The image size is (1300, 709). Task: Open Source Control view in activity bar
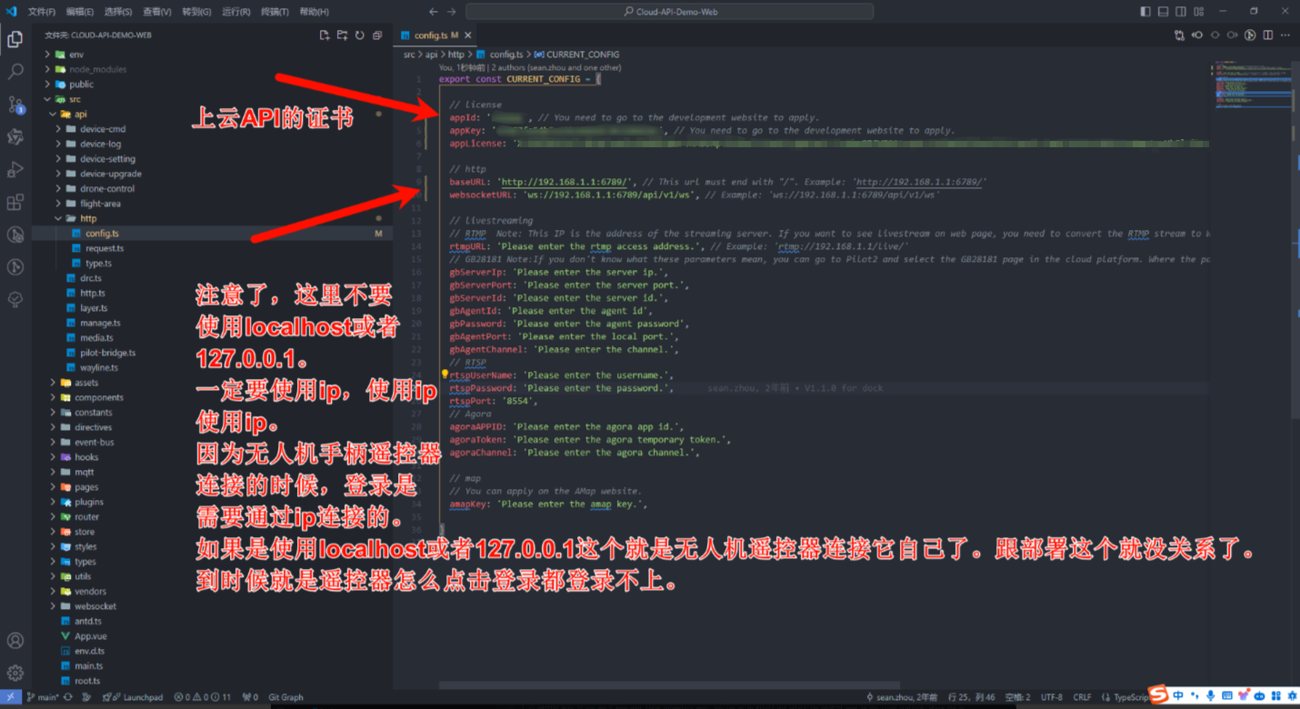15,105
